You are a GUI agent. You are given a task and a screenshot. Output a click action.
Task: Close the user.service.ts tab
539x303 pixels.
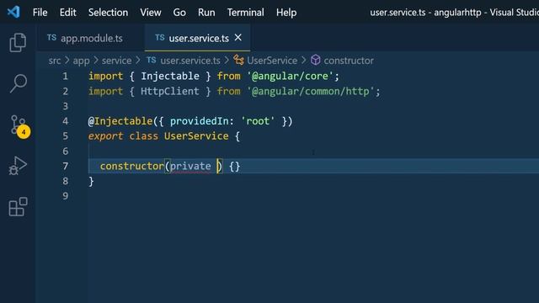[237, 37]
